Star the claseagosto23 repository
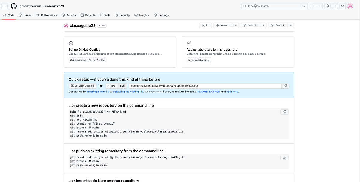 [x=277, y=25]
